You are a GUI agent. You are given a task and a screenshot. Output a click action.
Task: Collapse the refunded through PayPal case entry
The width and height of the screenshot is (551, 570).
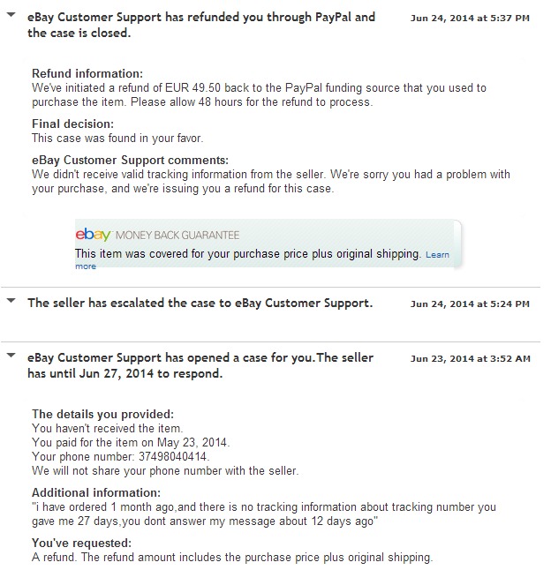tap(11, 15)
